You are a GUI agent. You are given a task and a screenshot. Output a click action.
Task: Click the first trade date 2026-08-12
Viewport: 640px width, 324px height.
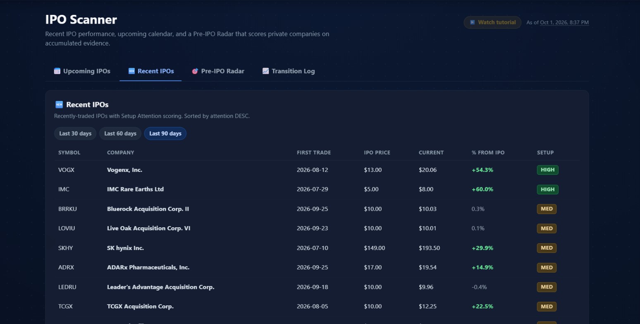(x=312, y=170)
